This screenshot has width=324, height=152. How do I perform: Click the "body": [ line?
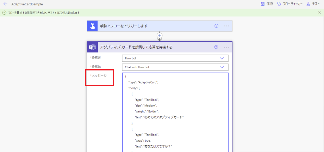click(134, 88)
